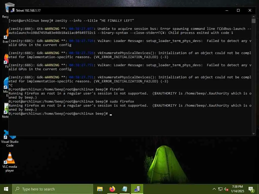
Task: Select the Visual Studio Code desktop shortcut
Action: (10, 139)
